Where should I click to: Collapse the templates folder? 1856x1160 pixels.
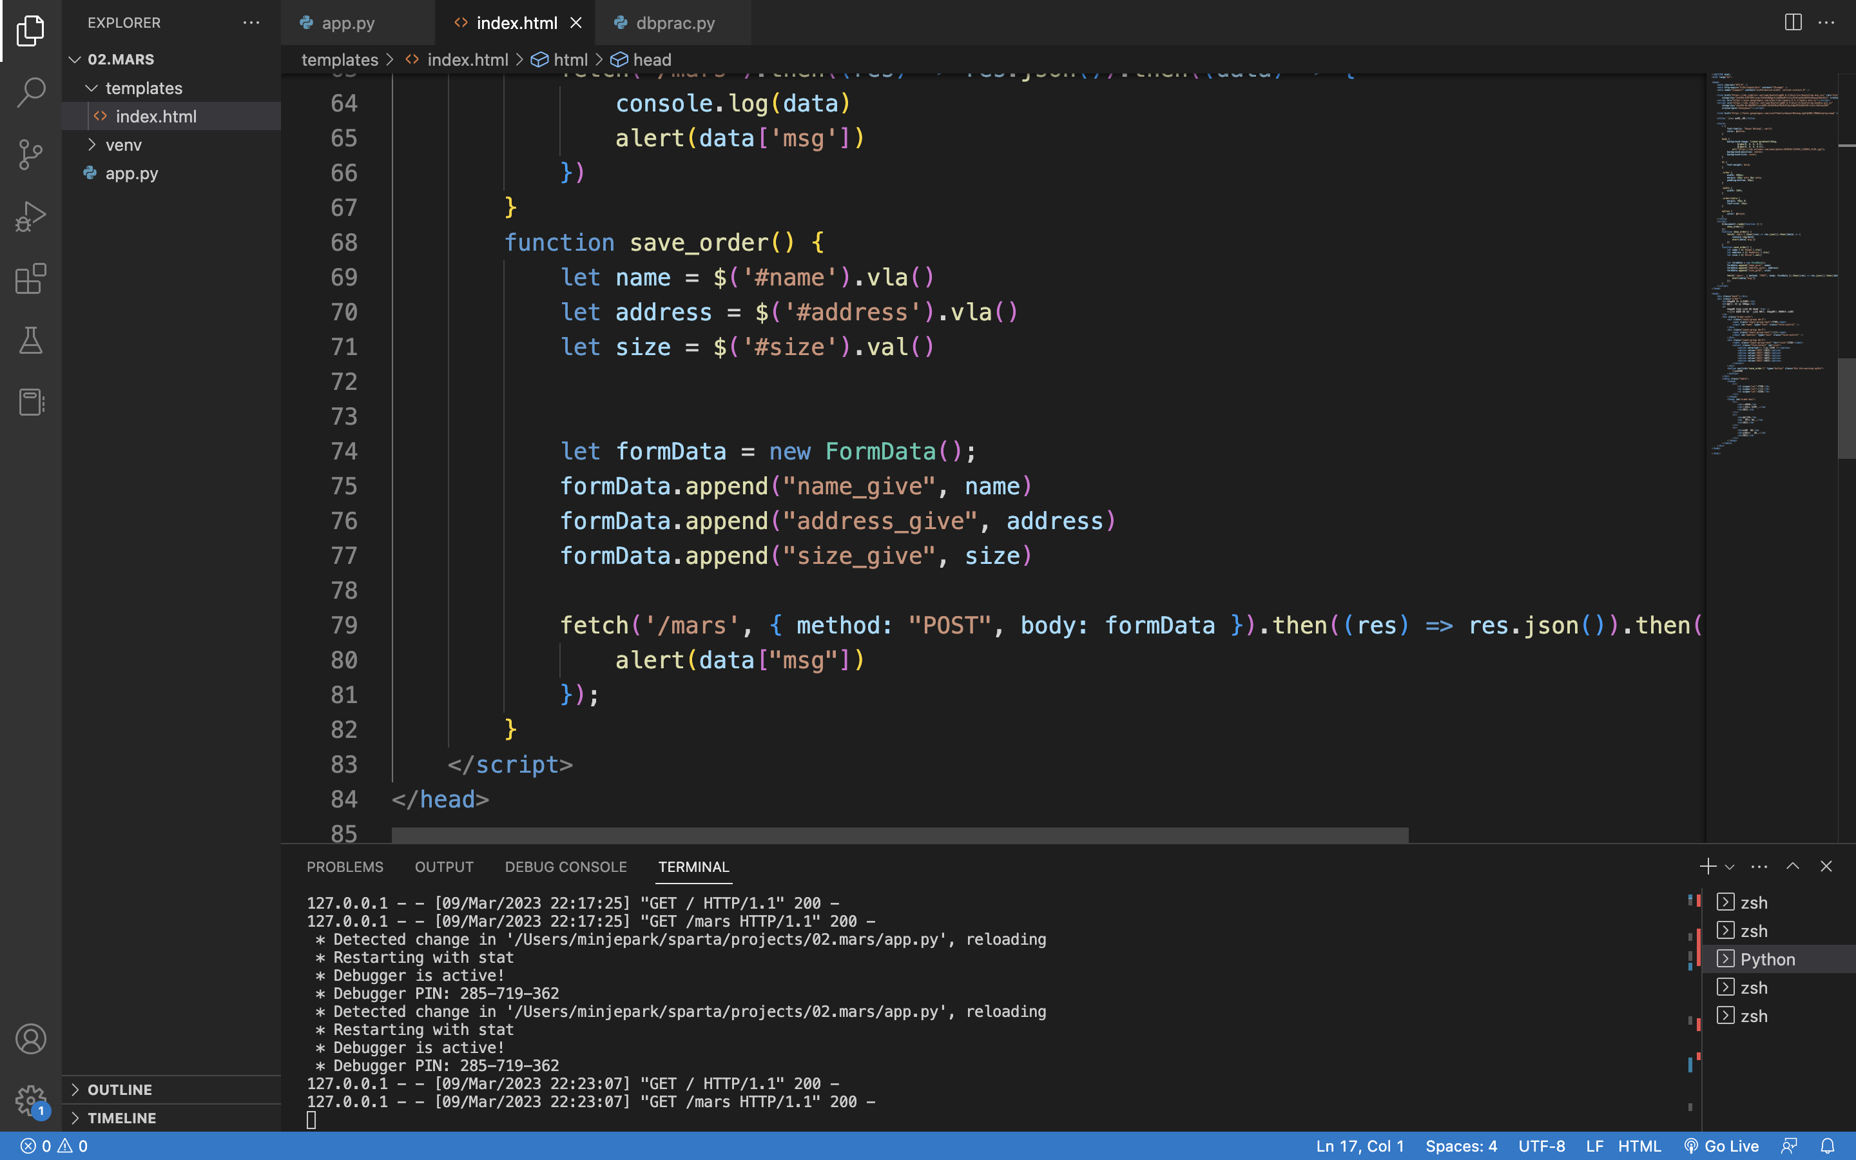coord(172,88)
